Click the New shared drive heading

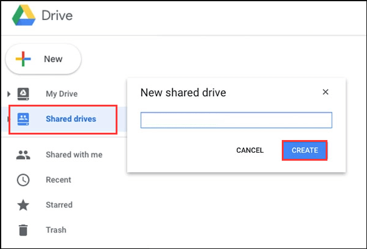(183, 93)
